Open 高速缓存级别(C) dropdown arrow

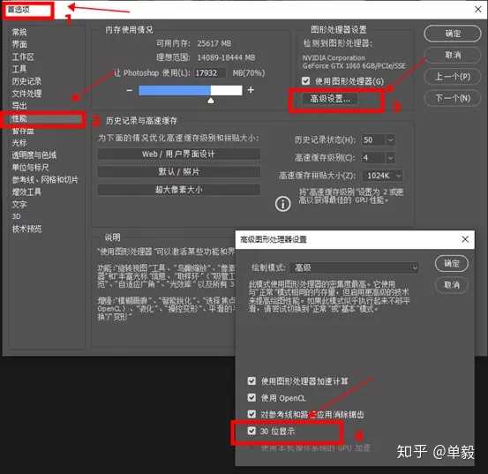coord(391,158)
